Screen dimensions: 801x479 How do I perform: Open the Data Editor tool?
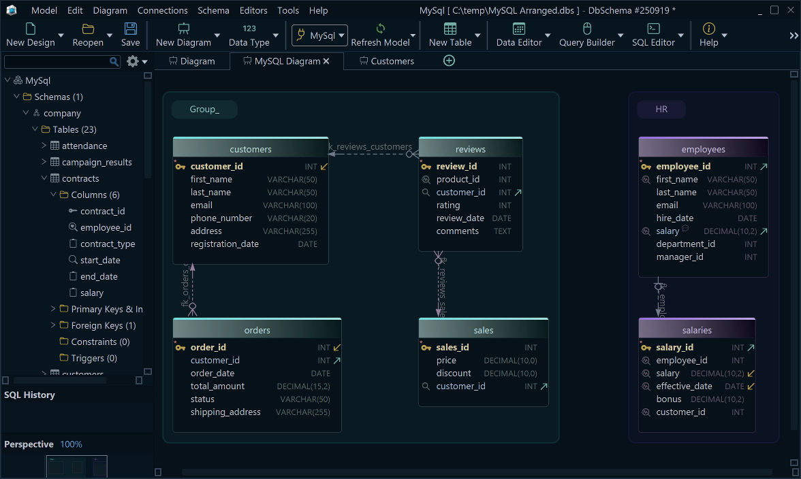(x=518, y=29)
